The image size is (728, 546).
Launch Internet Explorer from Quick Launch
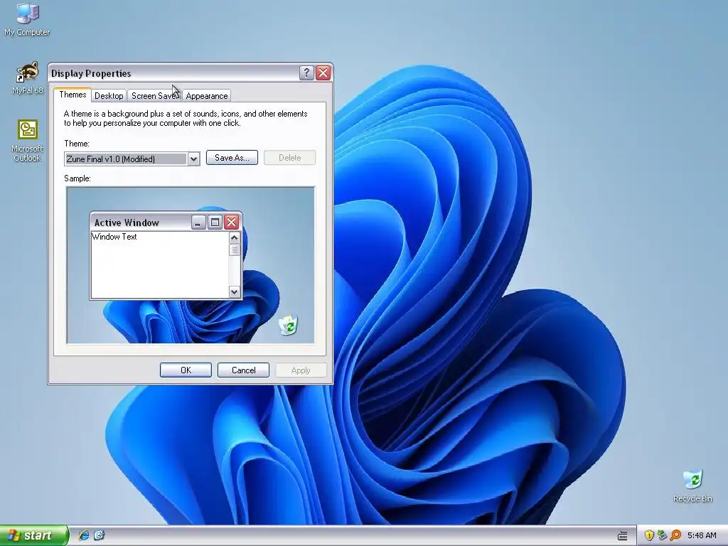[x=84, y=535]
